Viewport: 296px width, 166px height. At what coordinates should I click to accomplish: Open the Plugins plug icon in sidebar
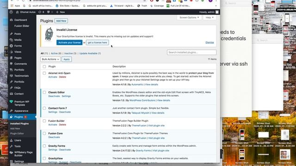coord(11,117)
